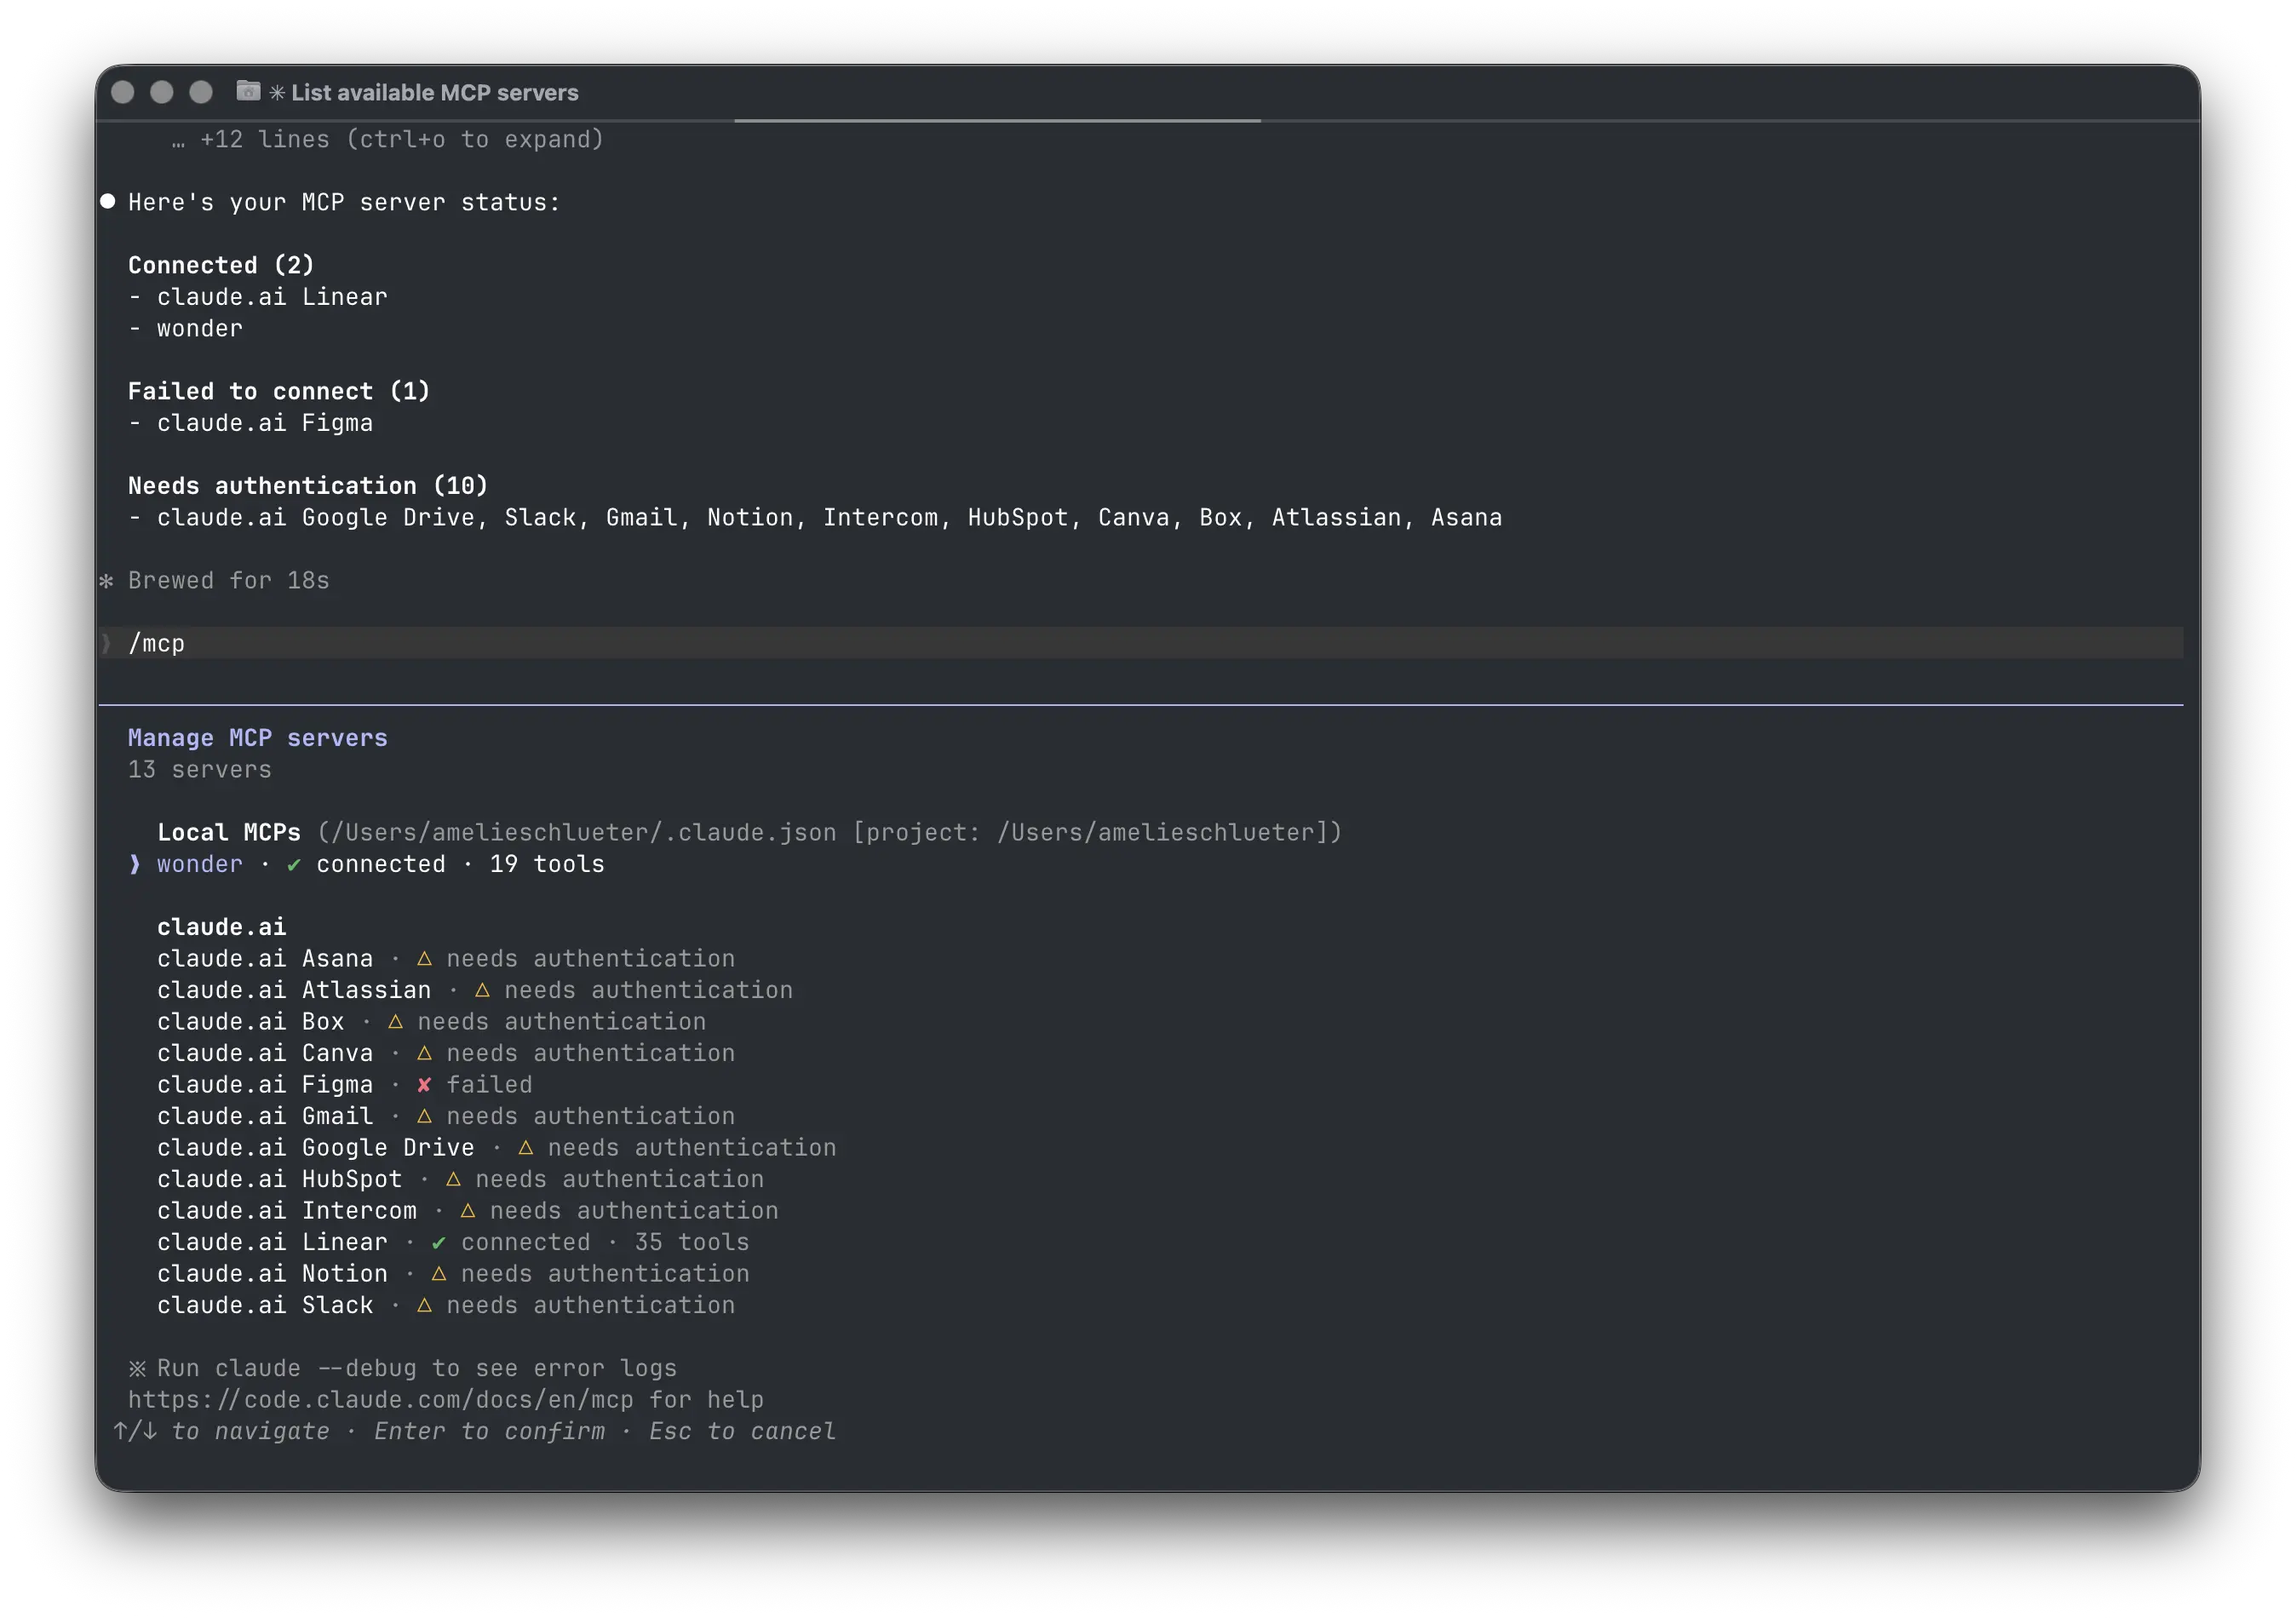Click the warning triangle on the Notion row
This screenshot has height=1618, width=2296.
click(x=438, y=1273)
